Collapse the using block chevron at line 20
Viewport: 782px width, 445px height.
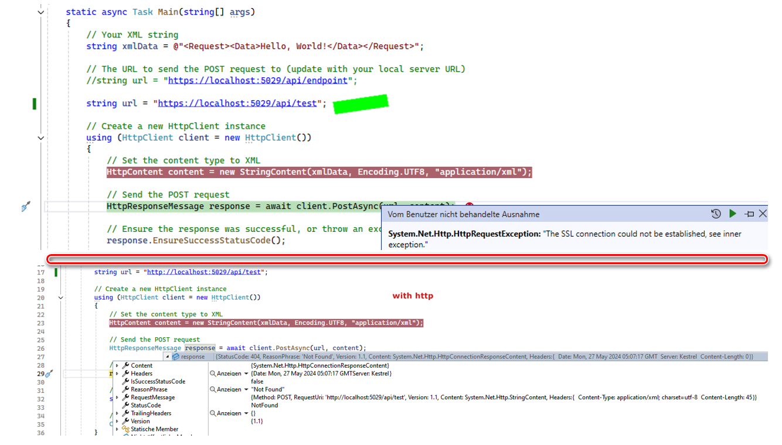(x=60, y=297)
